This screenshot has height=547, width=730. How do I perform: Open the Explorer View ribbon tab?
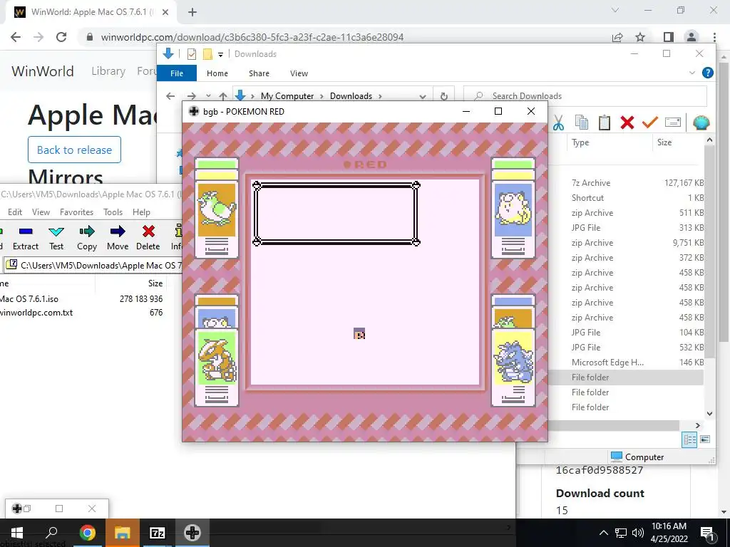299,73
